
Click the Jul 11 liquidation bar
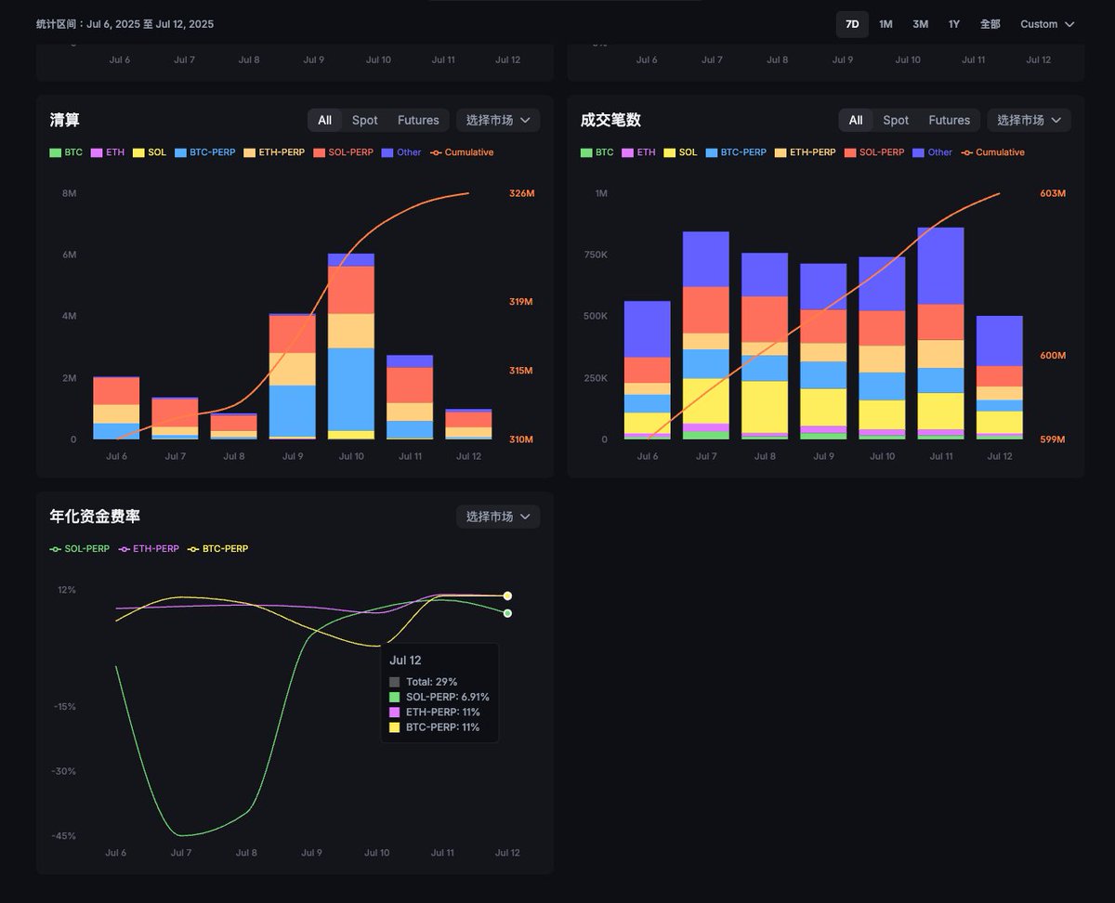coord(410,397)
